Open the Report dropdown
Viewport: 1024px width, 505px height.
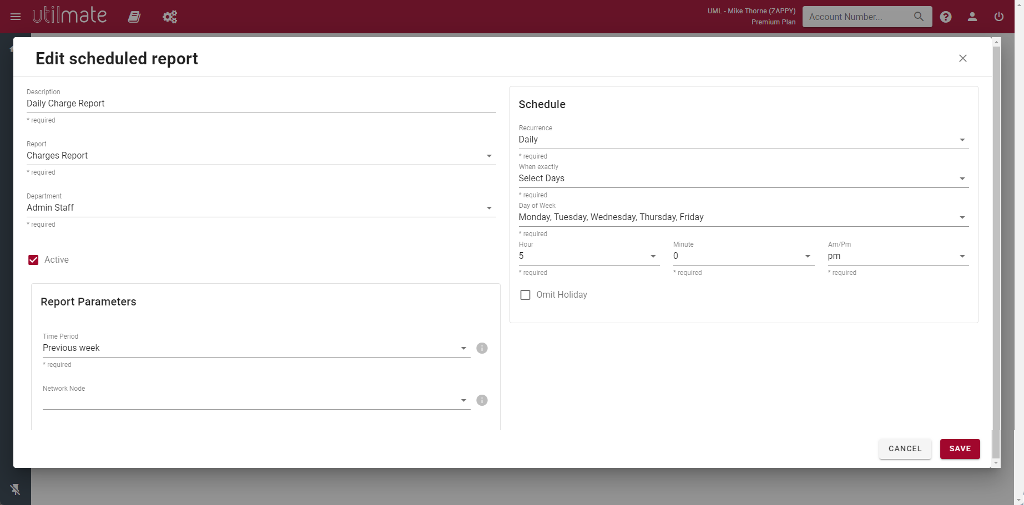[261, 156]
